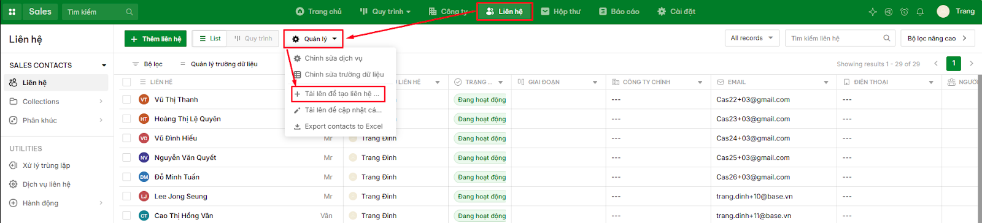Open Trạng column header dropdown
The height and width of the screenshot is (223, 982).
click(500, 82)
